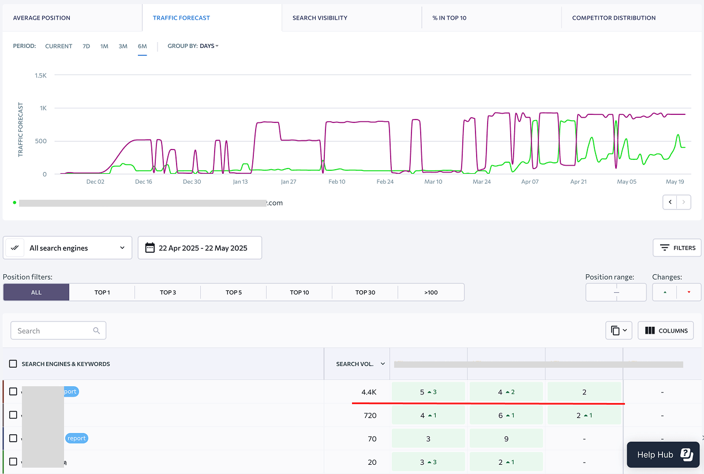Select all keywords header checkbox
The height and width of the screenshot is (474, 704).
13,364
